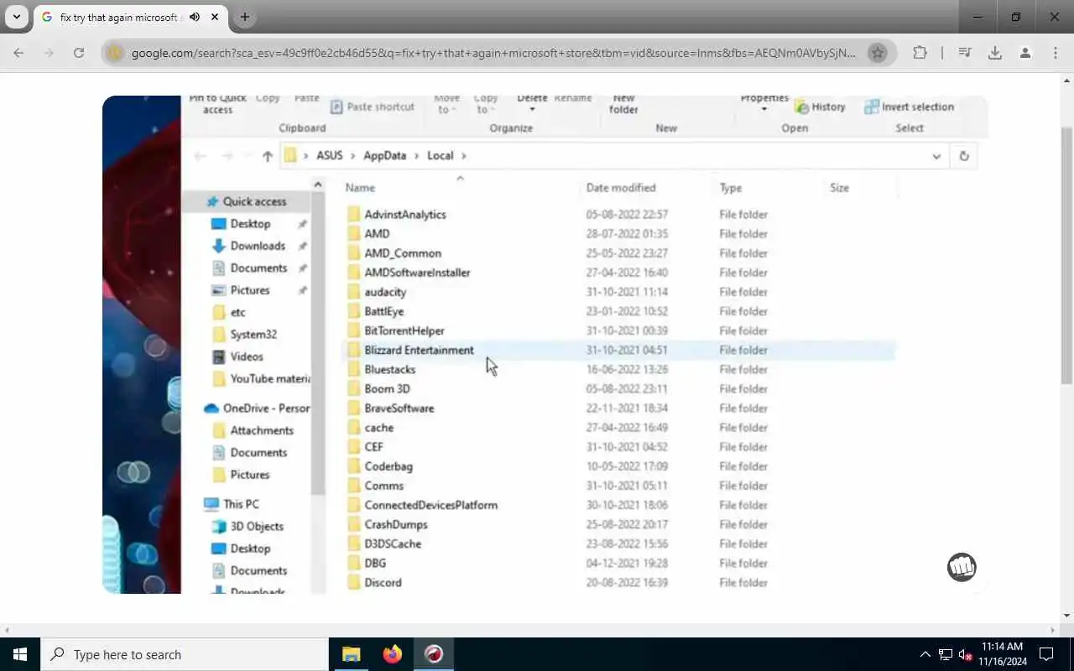Click the Chrome address bar URL
The width and height of the screenshot is (1074, 671).
click(493, 53)
